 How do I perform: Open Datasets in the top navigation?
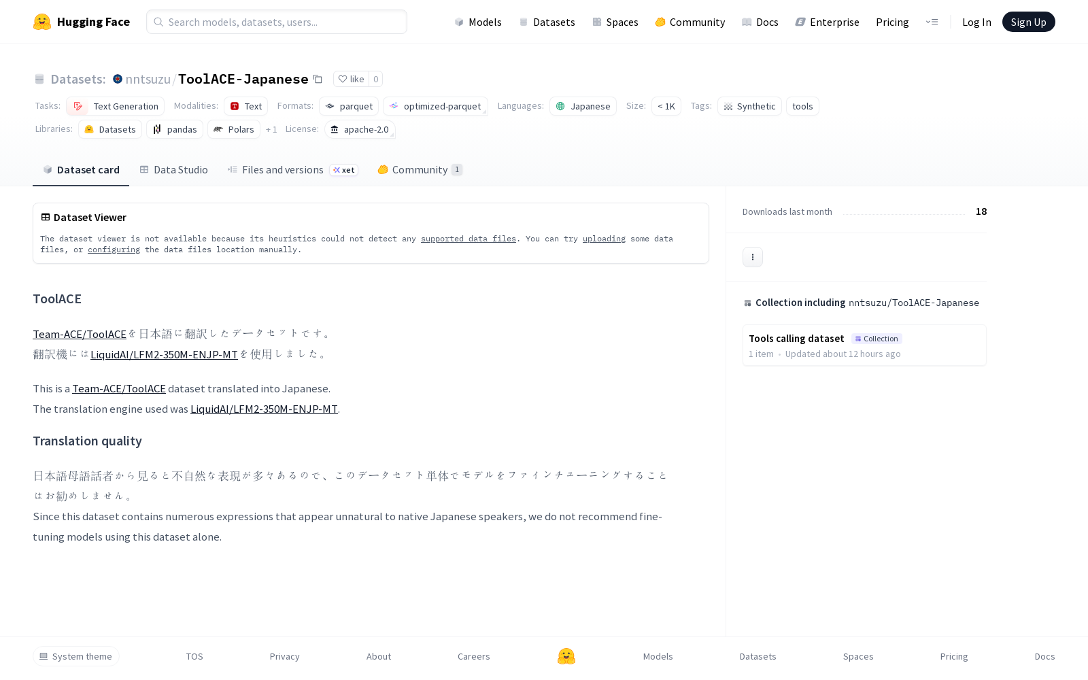click(547, 22)
